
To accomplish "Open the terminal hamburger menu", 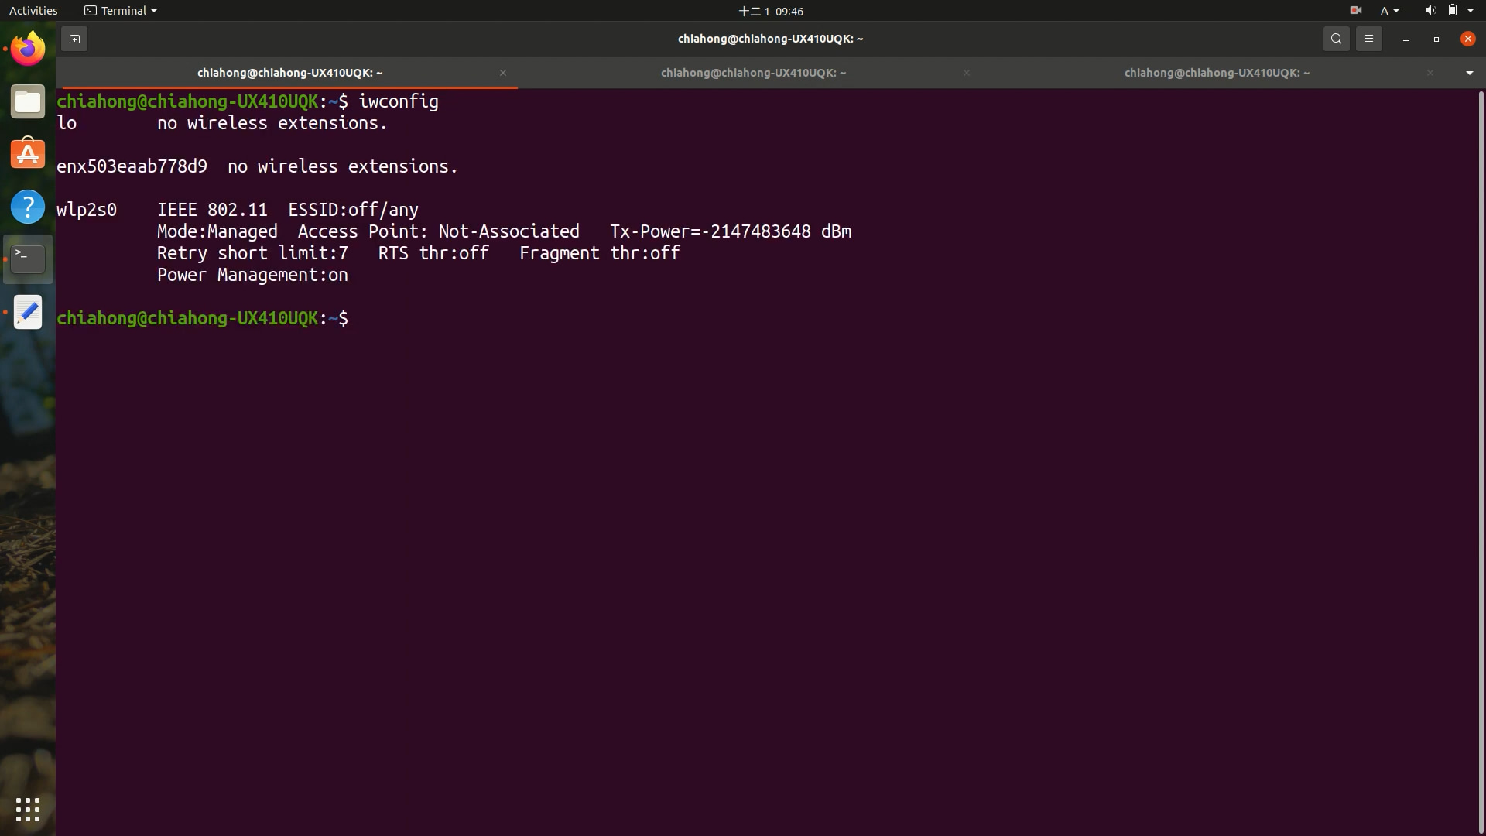I will coord(1368,39).
